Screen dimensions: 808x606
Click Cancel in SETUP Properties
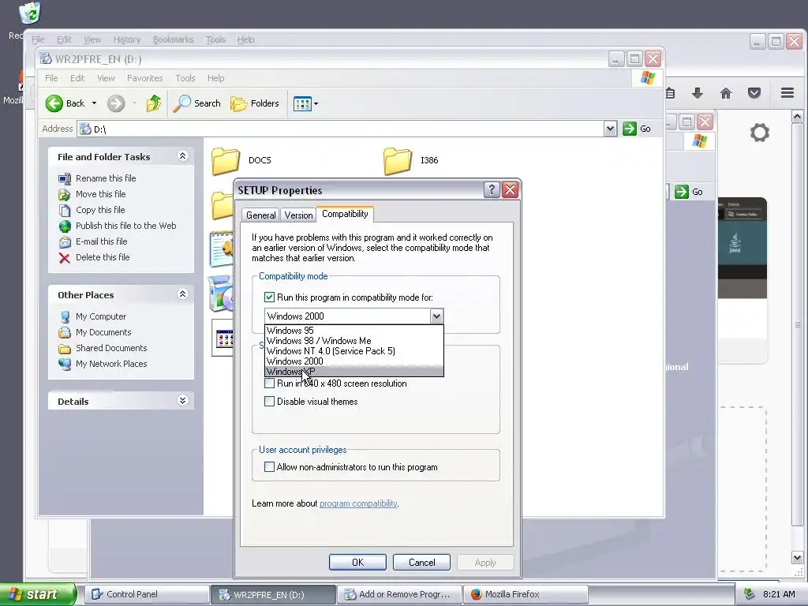421,562
